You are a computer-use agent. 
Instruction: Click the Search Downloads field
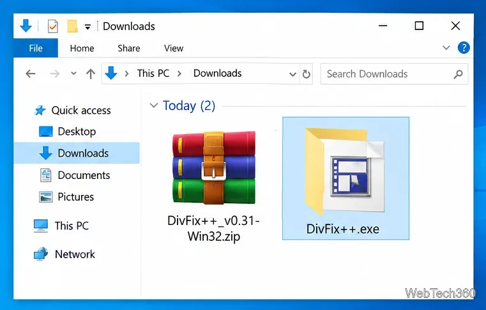[394, 74]
